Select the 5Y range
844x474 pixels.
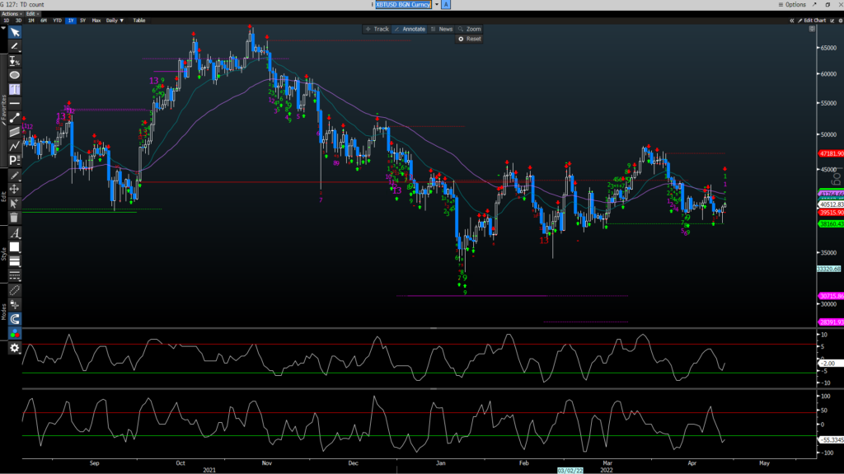tap(83, 21)
